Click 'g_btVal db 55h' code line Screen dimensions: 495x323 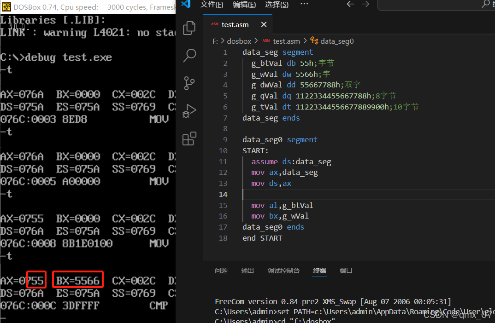click(x=293, y=63)
